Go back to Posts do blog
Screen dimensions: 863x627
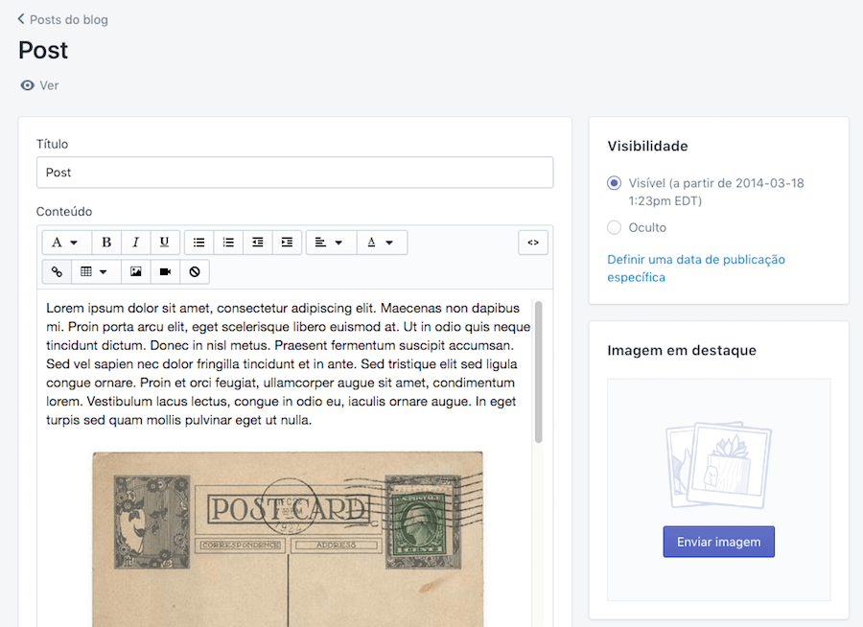[x=69, y=20]
